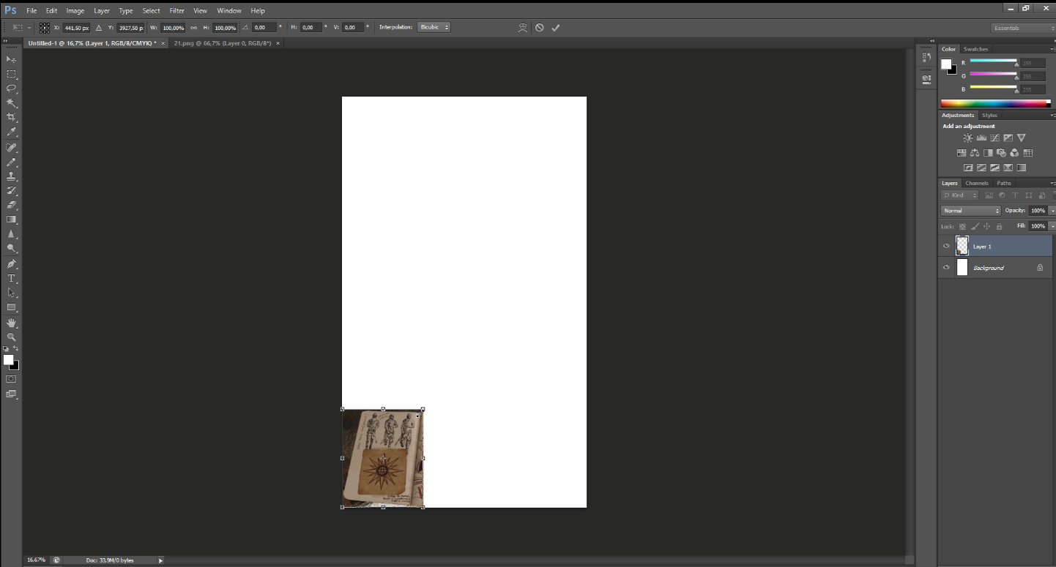Select the Pen tool
The width and height of the screenshot is (1056, 567).
click(x=11, y=263)
